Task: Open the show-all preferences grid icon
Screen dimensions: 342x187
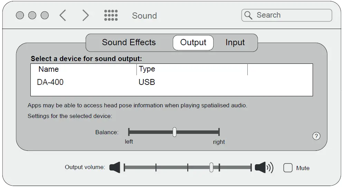Action: [111, 16]
